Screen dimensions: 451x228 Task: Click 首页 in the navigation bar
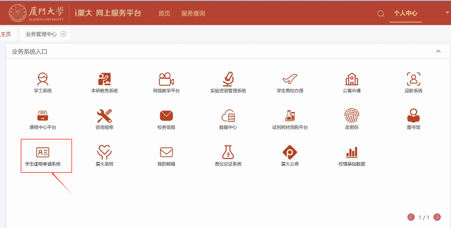click(x=164, y=13)
